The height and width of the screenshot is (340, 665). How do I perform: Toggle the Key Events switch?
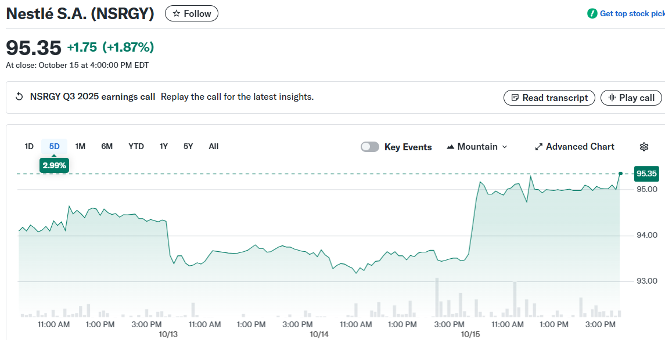coord(370,147)
